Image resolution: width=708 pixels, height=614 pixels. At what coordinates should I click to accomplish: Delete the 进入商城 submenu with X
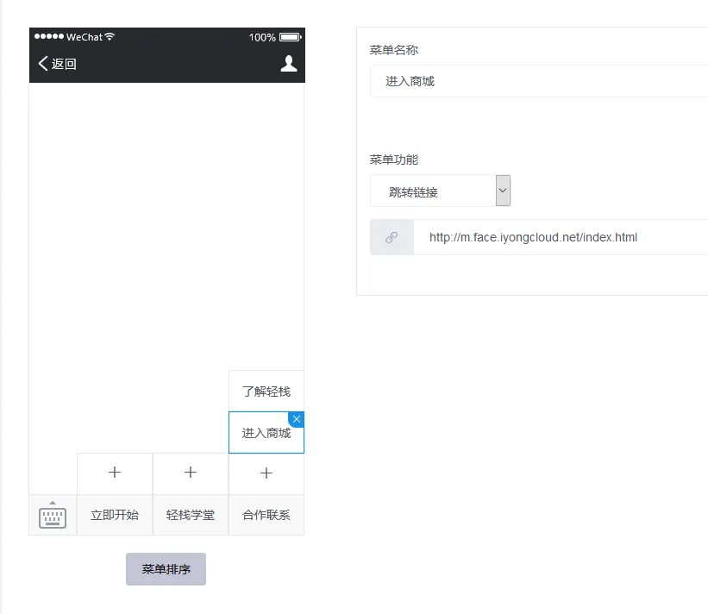coord(297,418)
